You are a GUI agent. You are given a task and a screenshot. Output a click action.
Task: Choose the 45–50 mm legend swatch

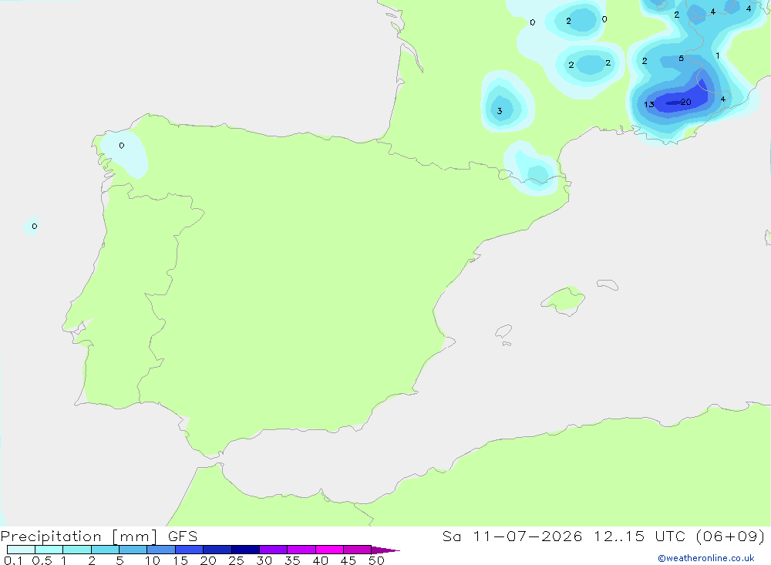[x=358, y=550]
